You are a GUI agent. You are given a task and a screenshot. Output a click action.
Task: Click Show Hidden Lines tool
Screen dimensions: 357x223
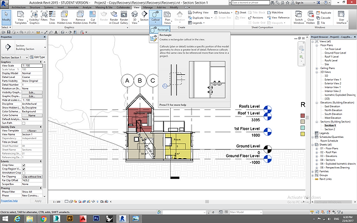[64, 17]
